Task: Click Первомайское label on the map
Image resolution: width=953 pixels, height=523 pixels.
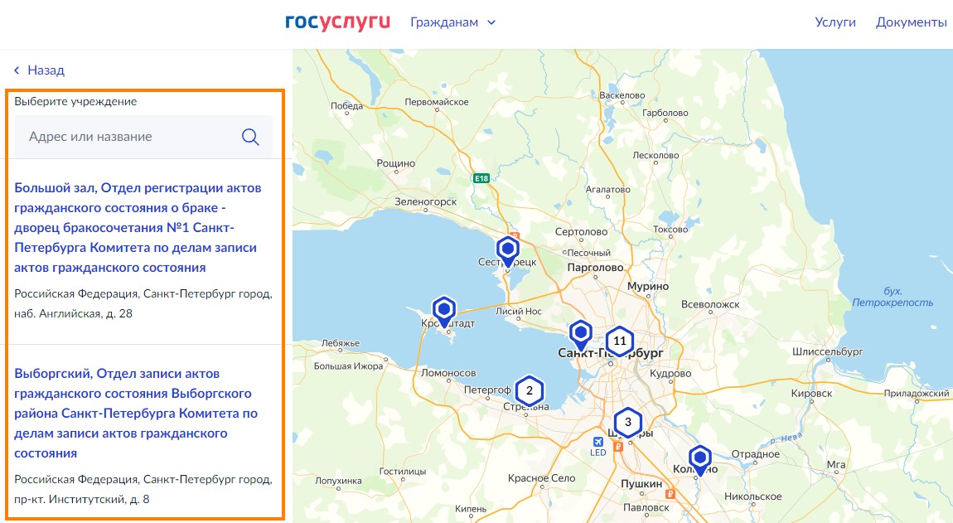Action: pyautogui.click(x=437, y=102)
